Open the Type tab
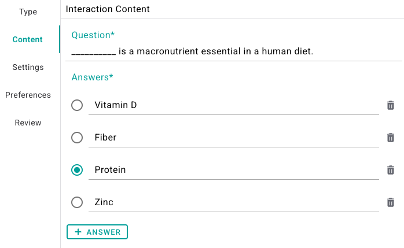This screenshot has width=404, height=248. point(28,12)
